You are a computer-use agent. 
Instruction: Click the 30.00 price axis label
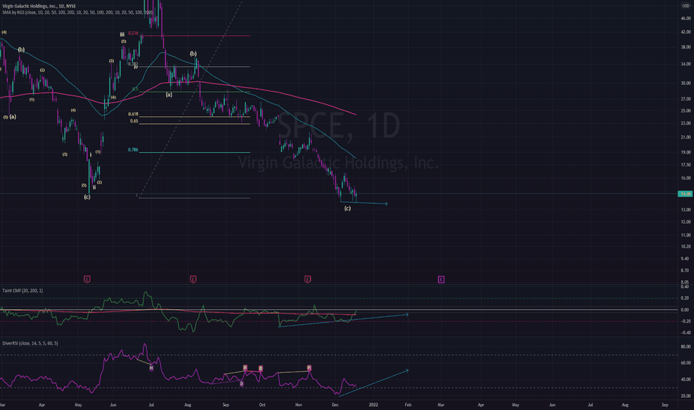click(686, 83)
